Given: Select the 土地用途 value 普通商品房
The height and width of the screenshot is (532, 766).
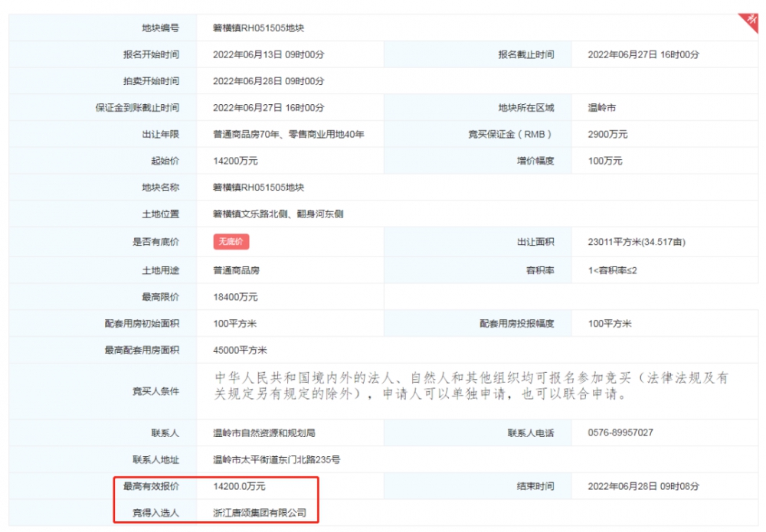Looking at the screenshot, I should 236,270.
